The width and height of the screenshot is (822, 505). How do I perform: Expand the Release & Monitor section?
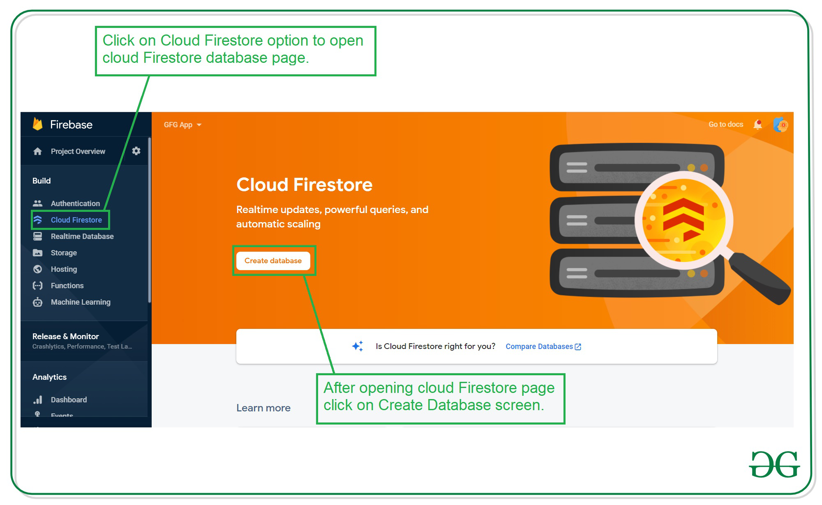tap(84, 341)
